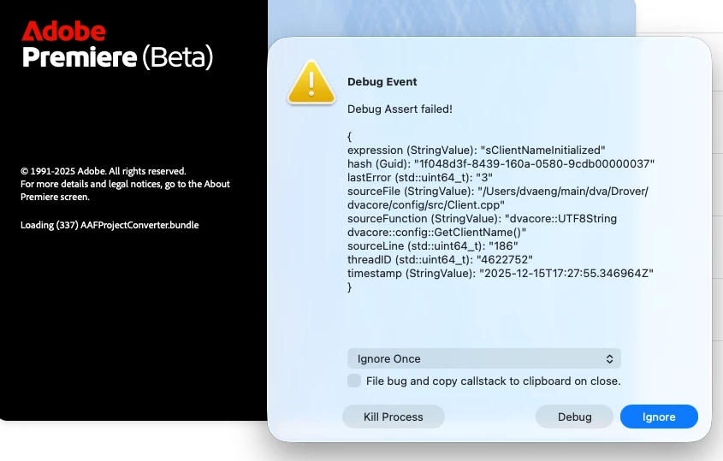Click the Debug Event title text

[382, 81]
